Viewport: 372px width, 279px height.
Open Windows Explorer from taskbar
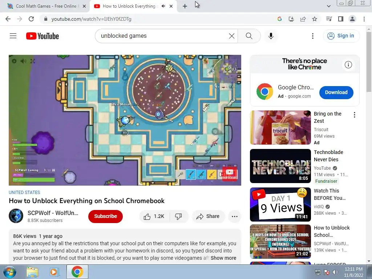[x=32, y=272]
